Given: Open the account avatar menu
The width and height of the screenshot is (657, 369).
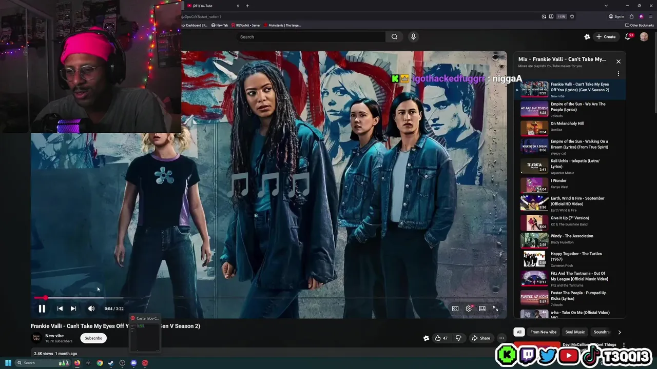Looking at the screenshot, I should [644, 37].
